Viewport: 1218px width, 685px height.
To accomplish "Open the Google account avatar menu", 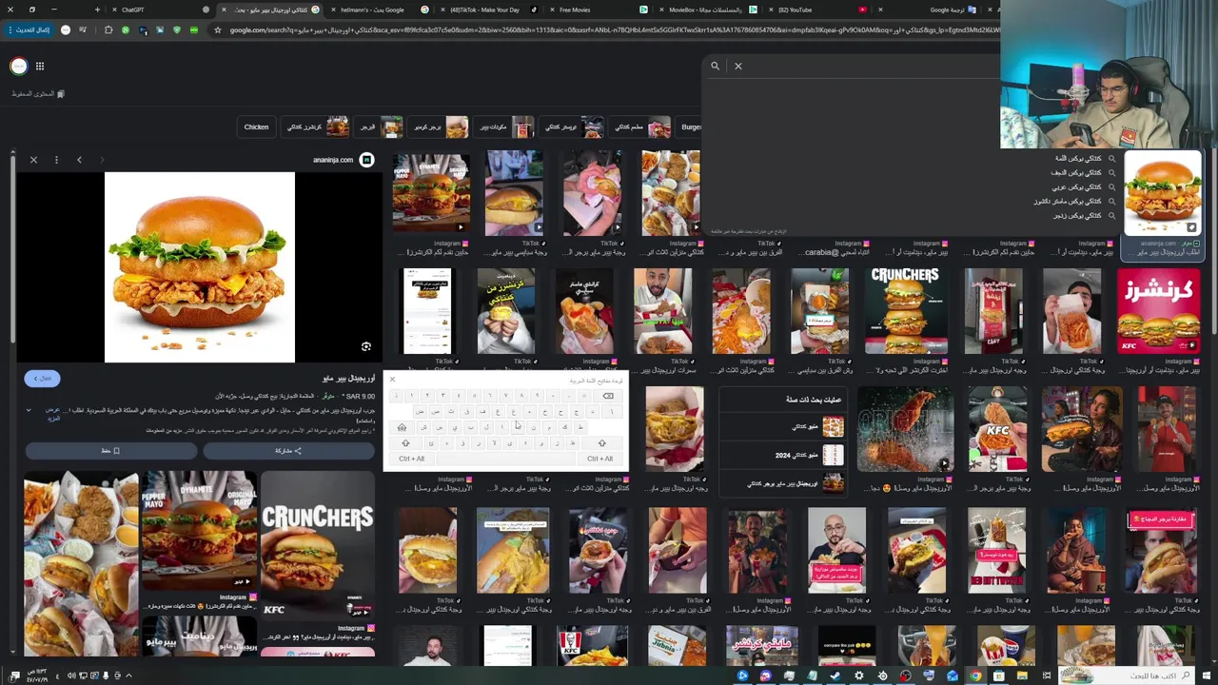I will point(18,66).
